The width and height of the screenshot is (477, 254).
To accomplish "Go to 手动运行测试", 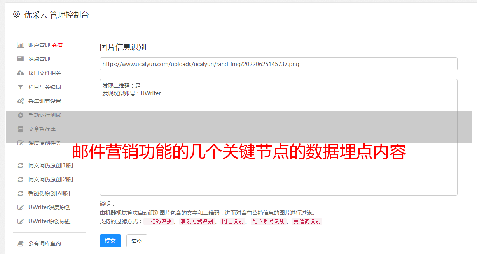I will coord(45,115).
